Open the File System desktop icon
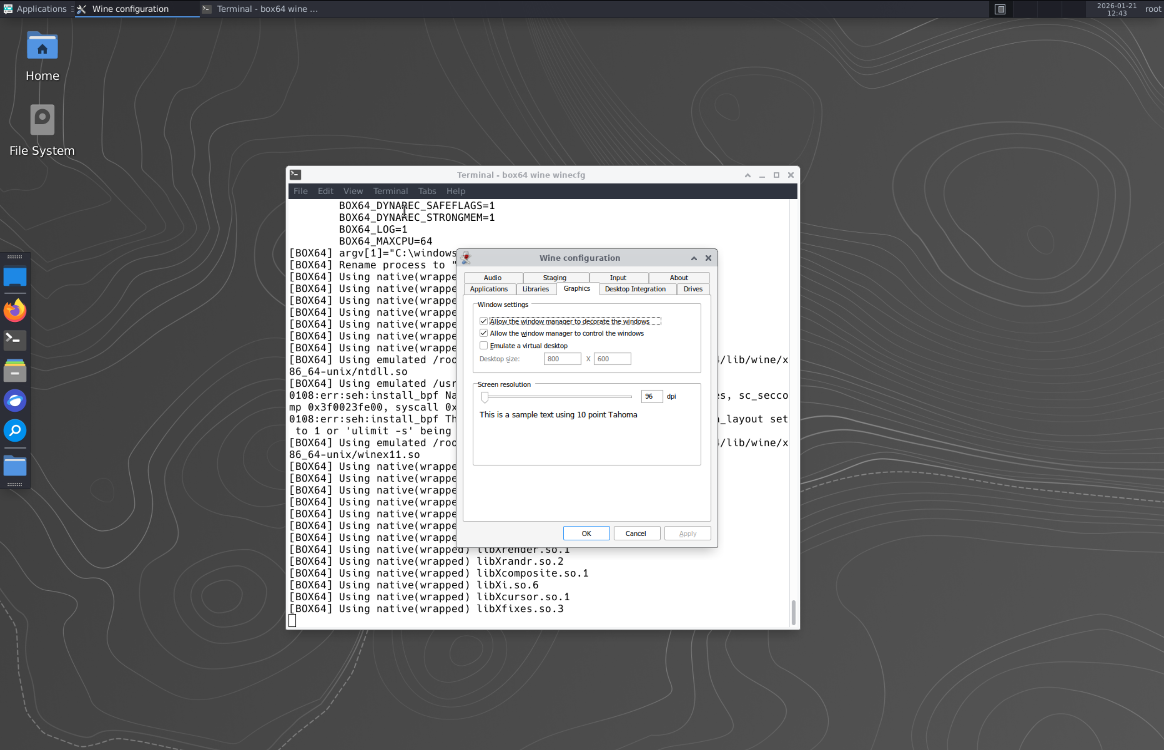 click(x=42, y=120)
